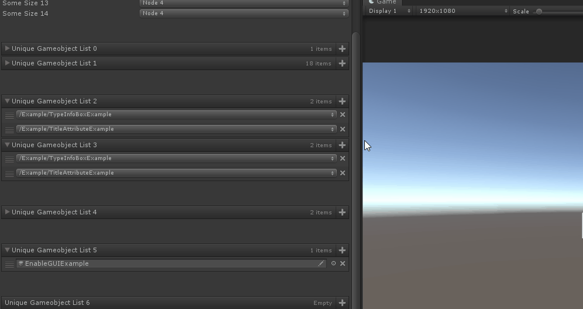Screen dimensions: 583x309
Task: Add item to empty Unique Gameobject List 6
Action: [342, 303]
